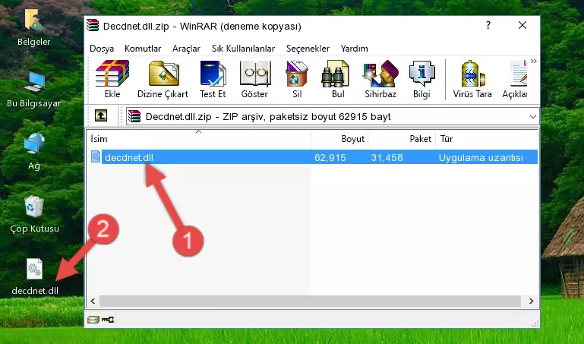Open the Göster (View) tool

coord(254,79)
